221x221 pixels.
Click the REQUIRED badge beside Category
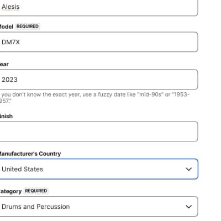point(36,191)
